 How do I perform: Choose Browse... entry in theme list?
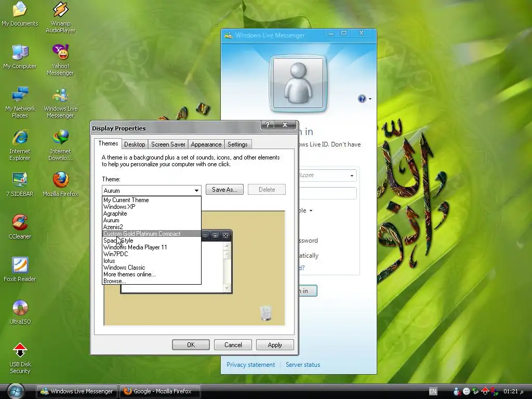pyautogui.click(x=152, y=281)
